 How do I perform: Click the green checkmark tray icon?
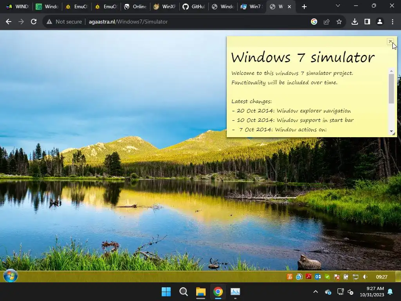[327, 277]
